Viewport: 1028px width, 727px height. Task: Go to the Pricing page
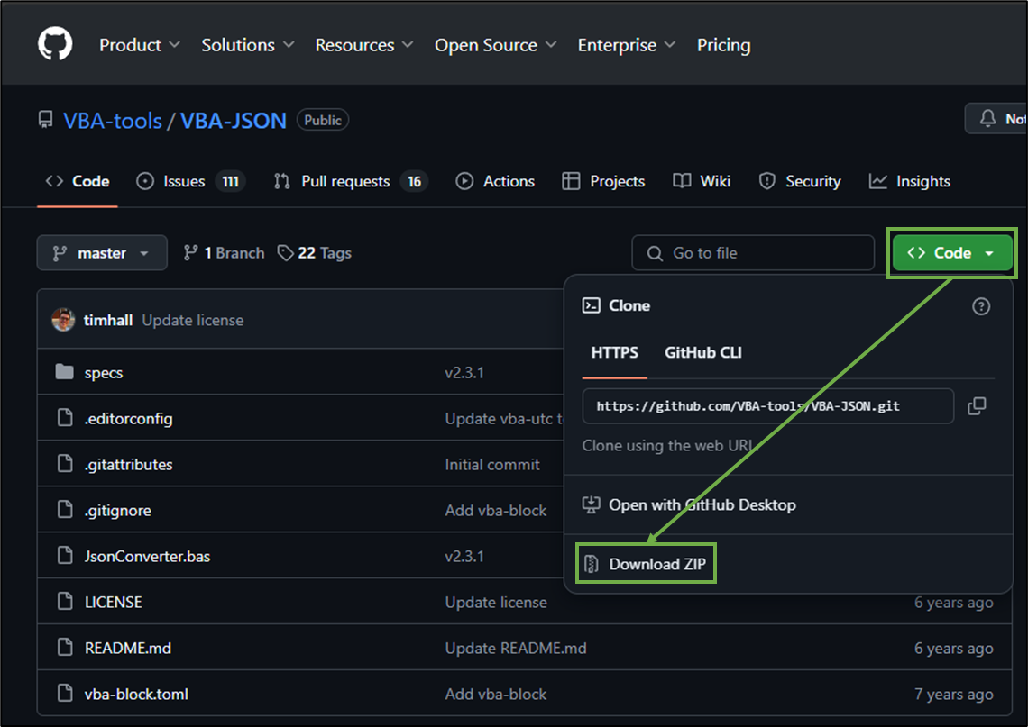click(x=724, y=45)
